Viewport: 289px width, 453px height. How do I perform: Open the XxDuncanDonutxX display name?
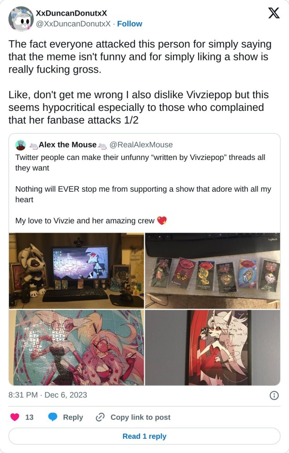pyautogui.click(x=71, y=13)
